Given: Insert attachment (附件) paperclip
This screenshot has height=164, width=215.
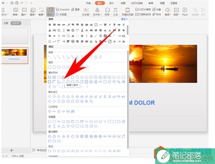Looking at the screenshot, I should (x=157, y=14).
